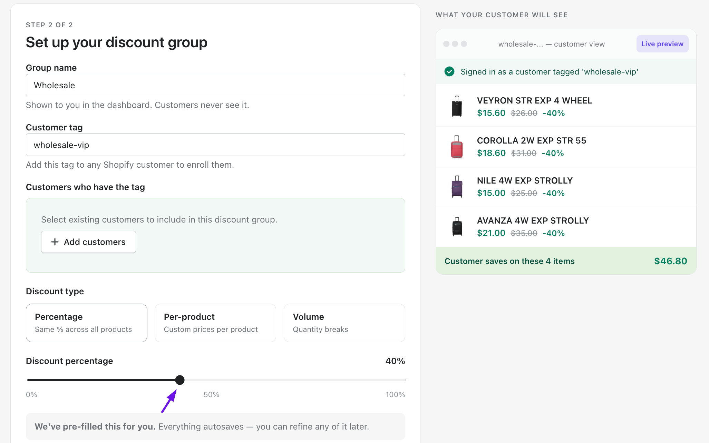Click the STEP 2 OF 2 label

49,25
